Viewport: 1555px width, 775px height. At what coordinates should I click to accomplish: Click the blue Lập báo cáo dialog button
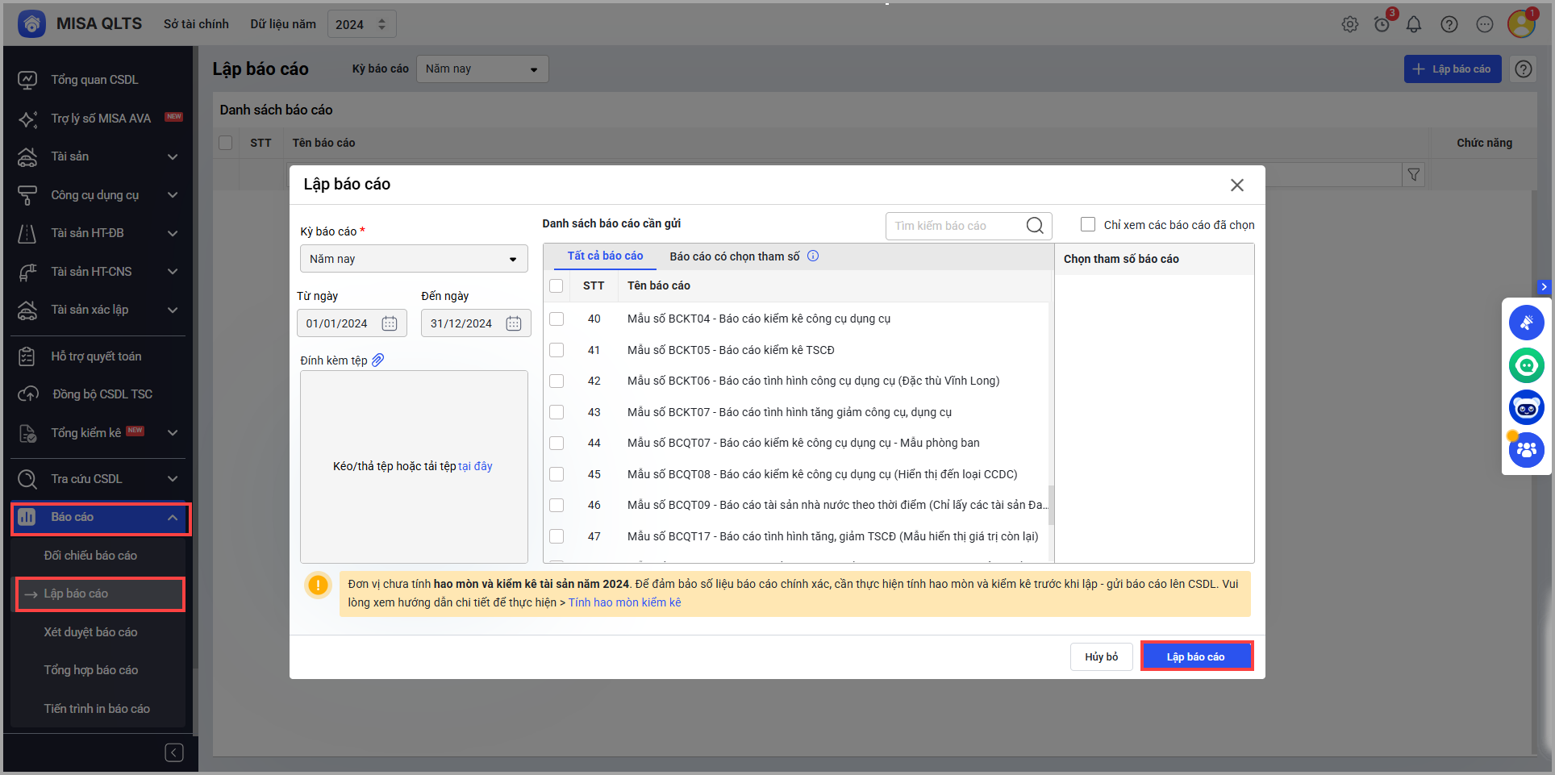pos(1196,656)
